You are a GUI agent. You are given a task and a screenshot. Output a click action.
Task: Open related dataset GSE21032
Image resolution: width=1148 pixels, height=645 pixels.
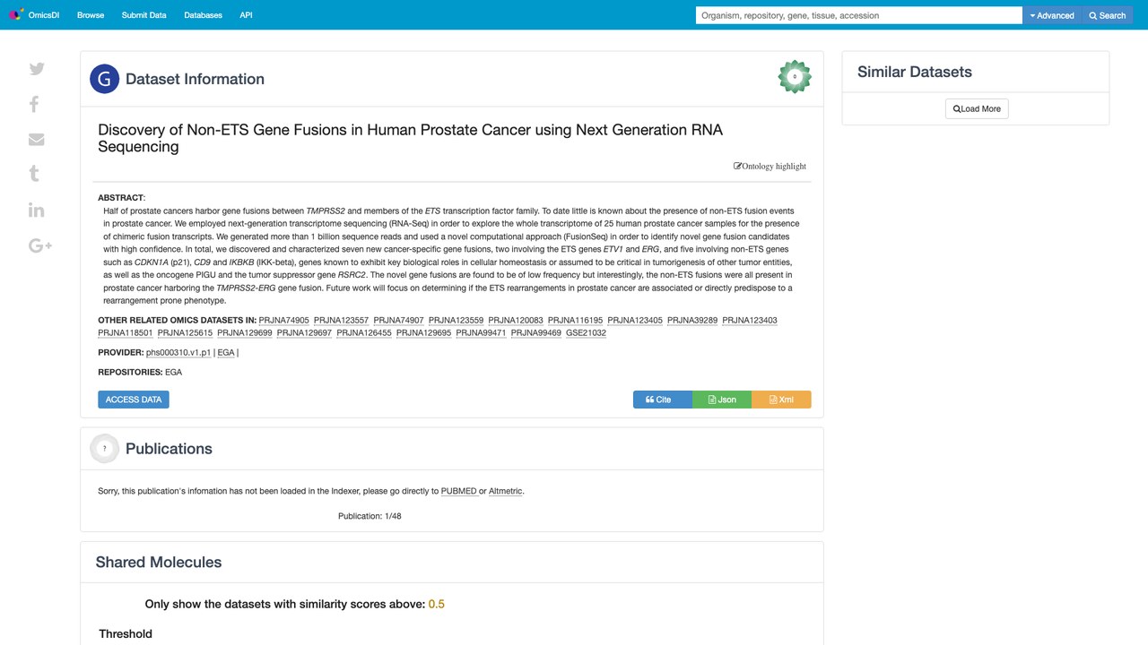coord(586,333)
